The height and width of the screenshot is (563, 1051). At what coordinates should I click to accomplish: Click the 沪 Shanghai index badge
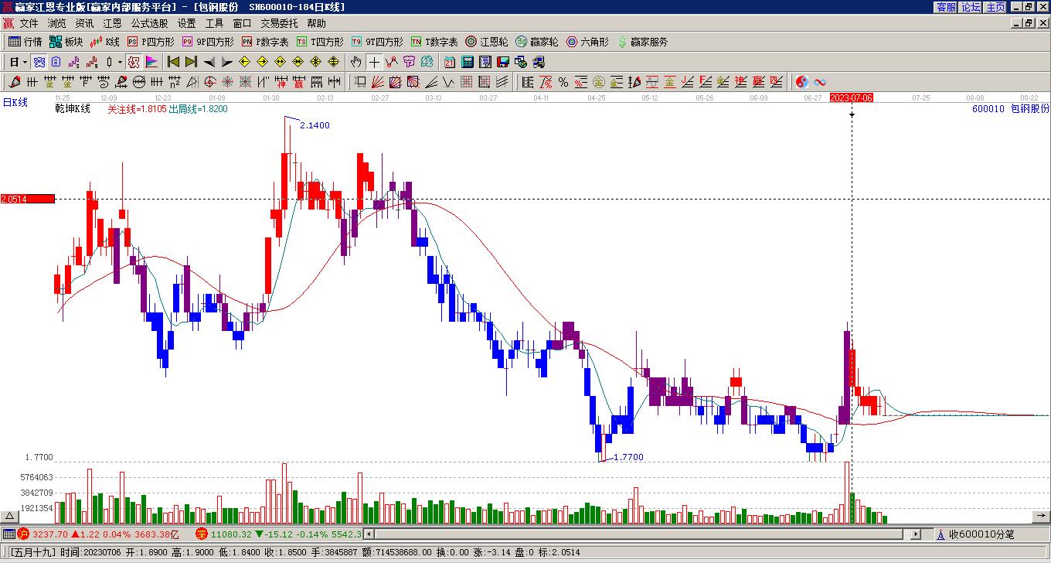point(23,534)
